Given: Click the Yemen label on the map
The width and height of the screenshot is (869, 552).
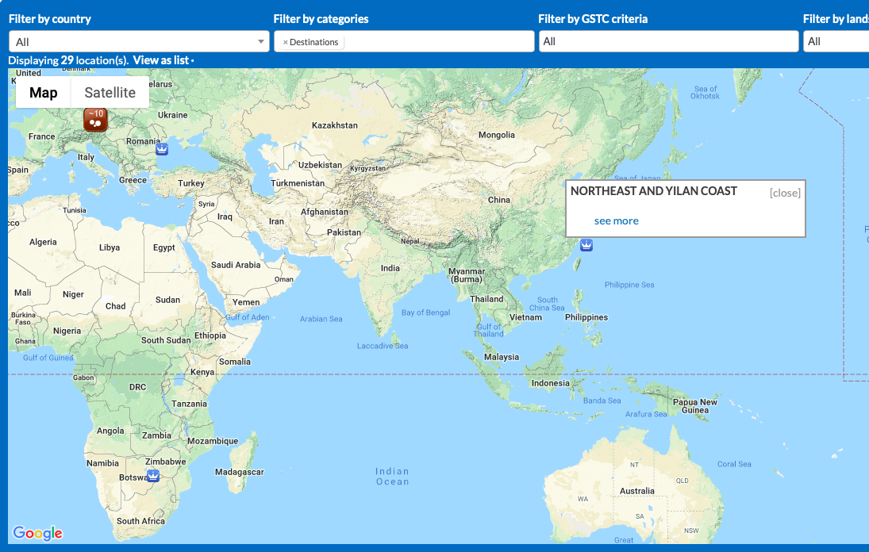Looking at the screenshot, I should 246,302.
